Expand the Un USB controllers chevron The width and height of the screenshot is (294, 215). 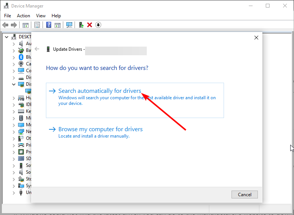tap(14, 193)
